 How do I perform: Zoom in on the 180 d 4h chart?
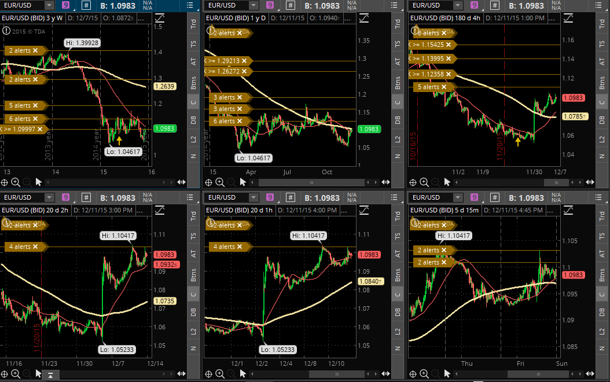click(424, 182)
